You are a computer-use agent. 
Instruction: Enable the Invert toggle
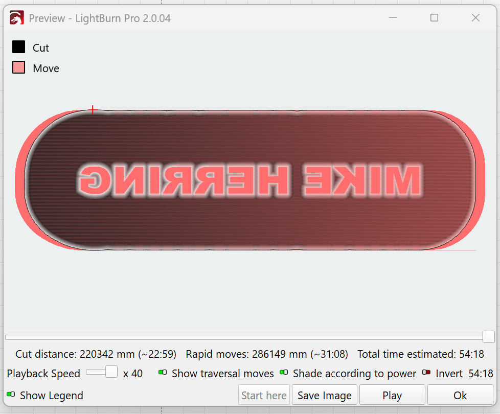coord(426,372)
